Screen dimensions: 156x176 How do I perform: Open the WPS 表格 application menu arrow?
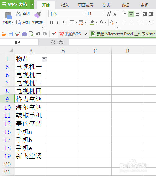coord(32,4)
